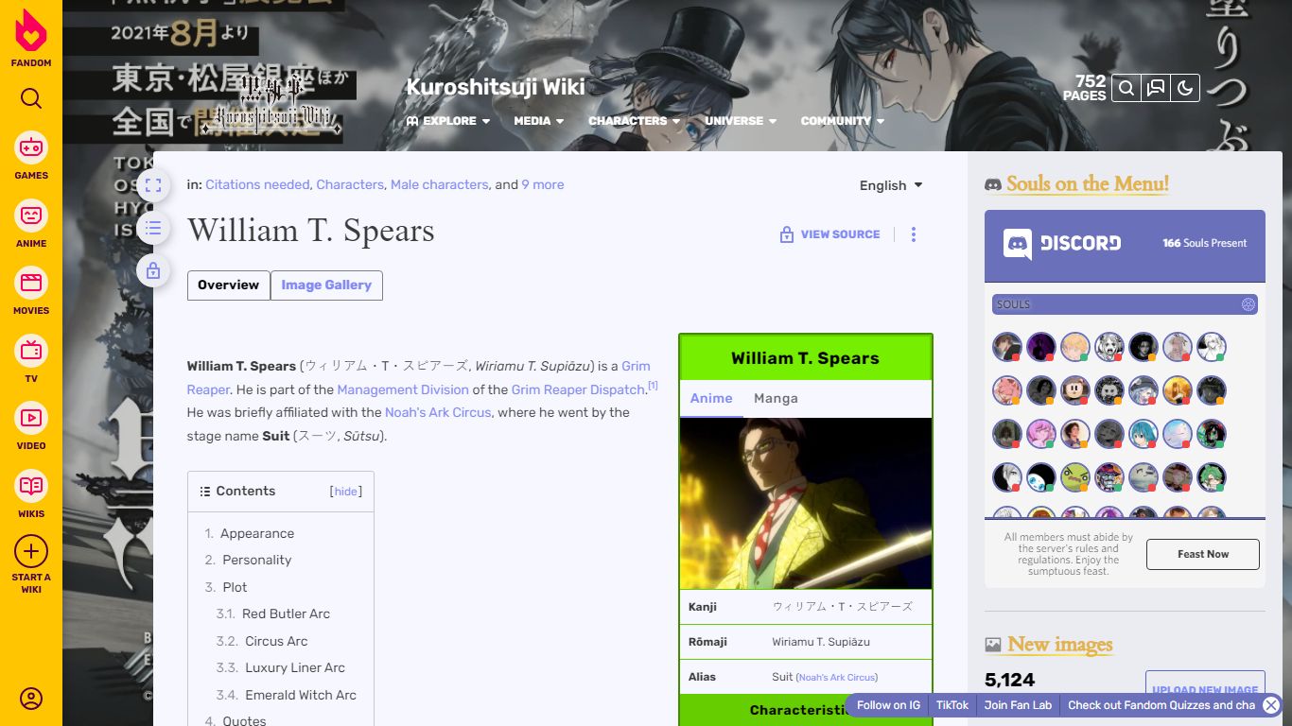This screenshot has width=1292, height=726.
Task: Select the Manga infobox tab
Action: (x=776, y=399)
